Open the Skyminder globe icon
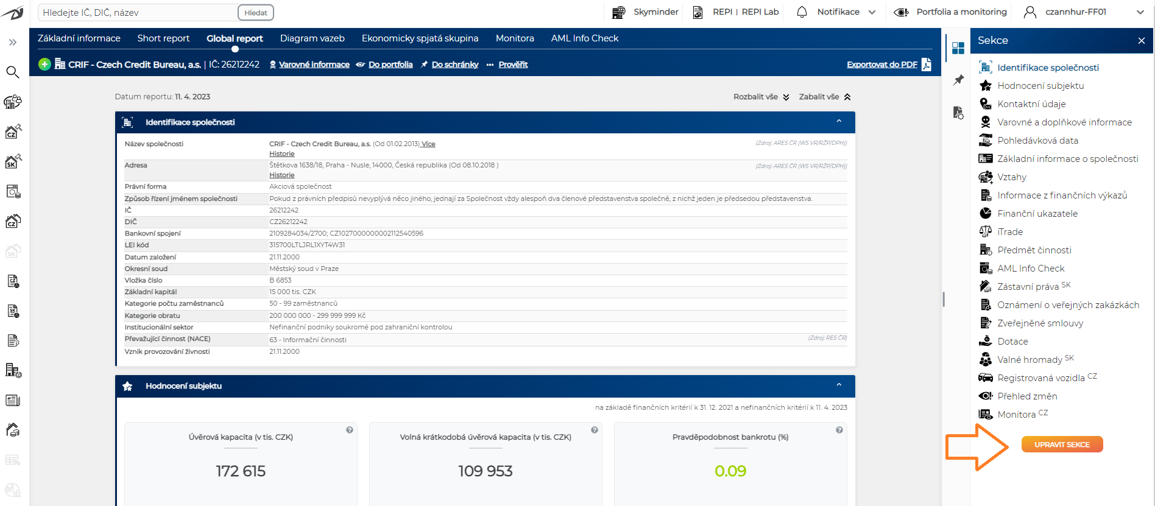This screenshot has height=506, width=1155. [618, 12]
